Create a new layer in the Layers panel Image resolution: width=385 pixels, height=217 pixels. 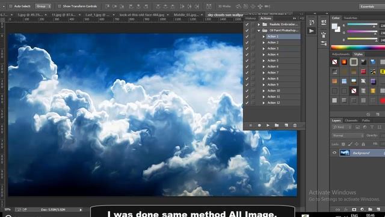click(x=378, y=210)
